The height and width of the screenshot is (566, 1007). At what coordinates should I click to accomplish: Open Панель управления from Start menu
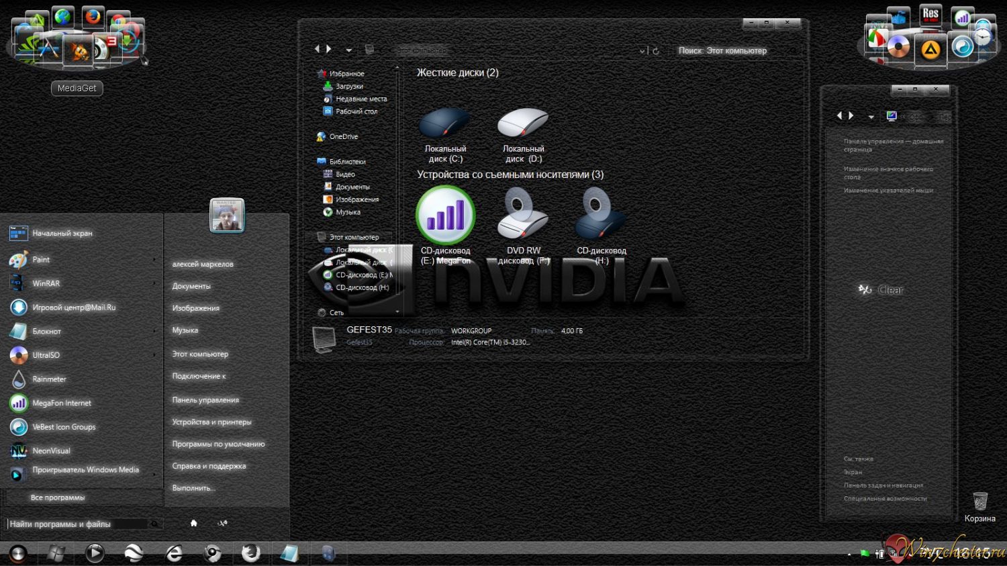point(205,400)
